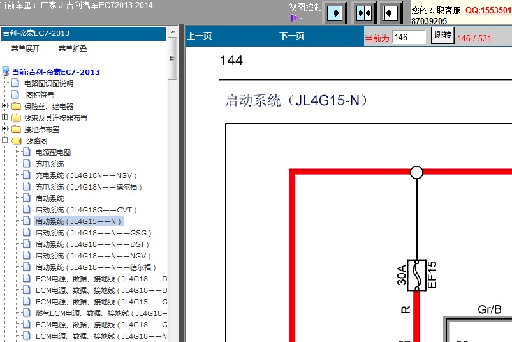Click the collapse-left view control icon
This screenshot has width=512, height=342.
[390, 13]
